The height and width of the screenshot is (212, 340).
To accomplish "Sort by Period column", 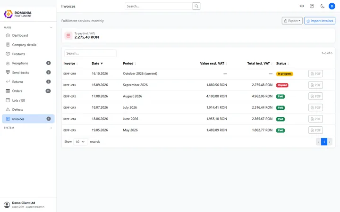I will click(x=129, y=64).
